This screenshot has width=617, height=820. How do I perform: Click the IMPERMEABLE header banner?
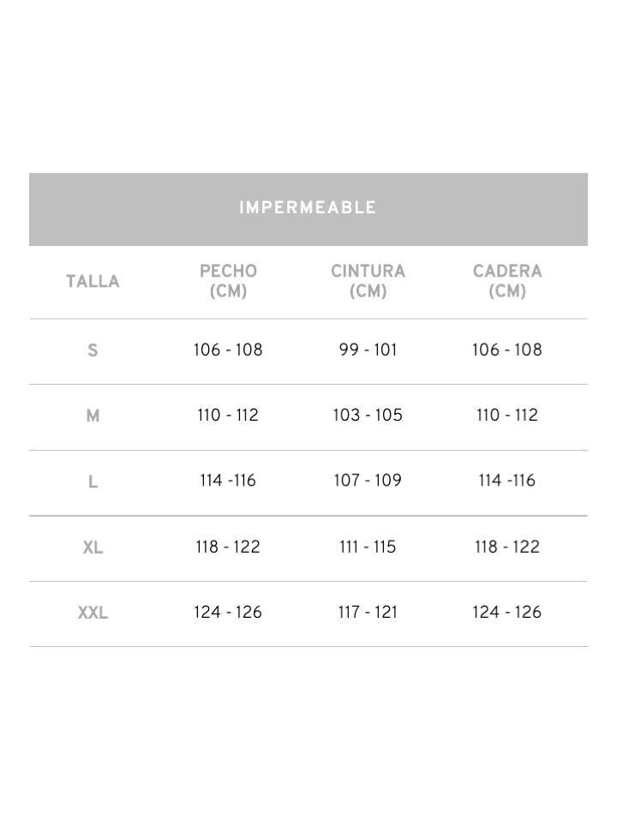(308, 209)
